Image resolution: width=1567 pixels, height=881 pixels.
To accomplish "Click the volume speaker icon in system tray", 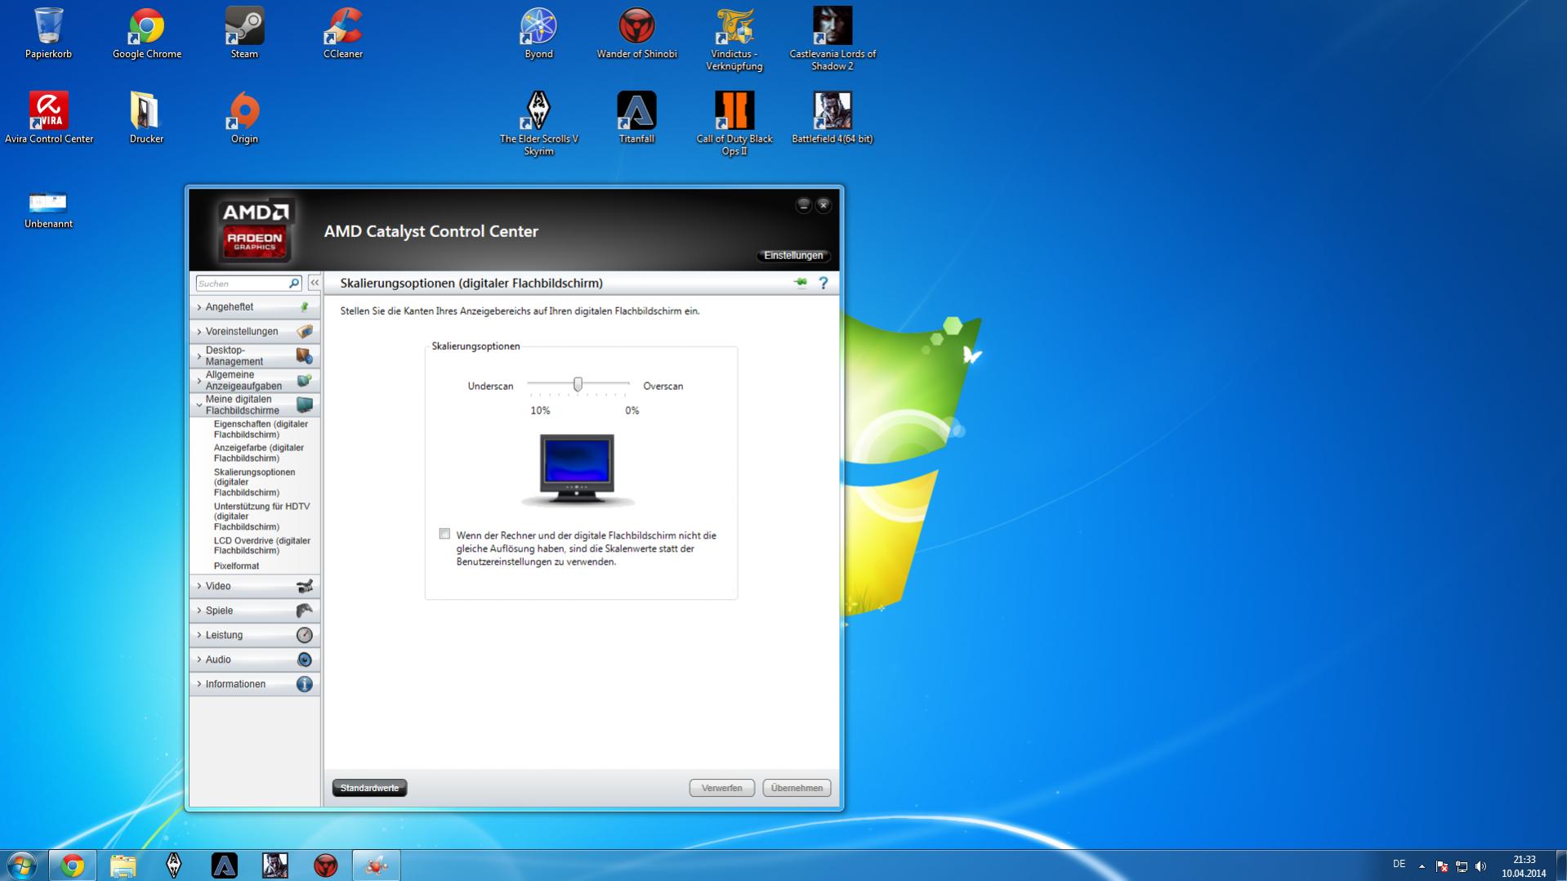I will 1481,866.
